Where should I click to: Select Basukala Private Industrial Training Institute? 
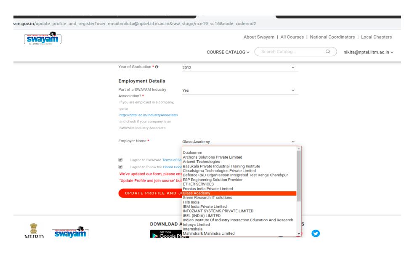[239, 166]
